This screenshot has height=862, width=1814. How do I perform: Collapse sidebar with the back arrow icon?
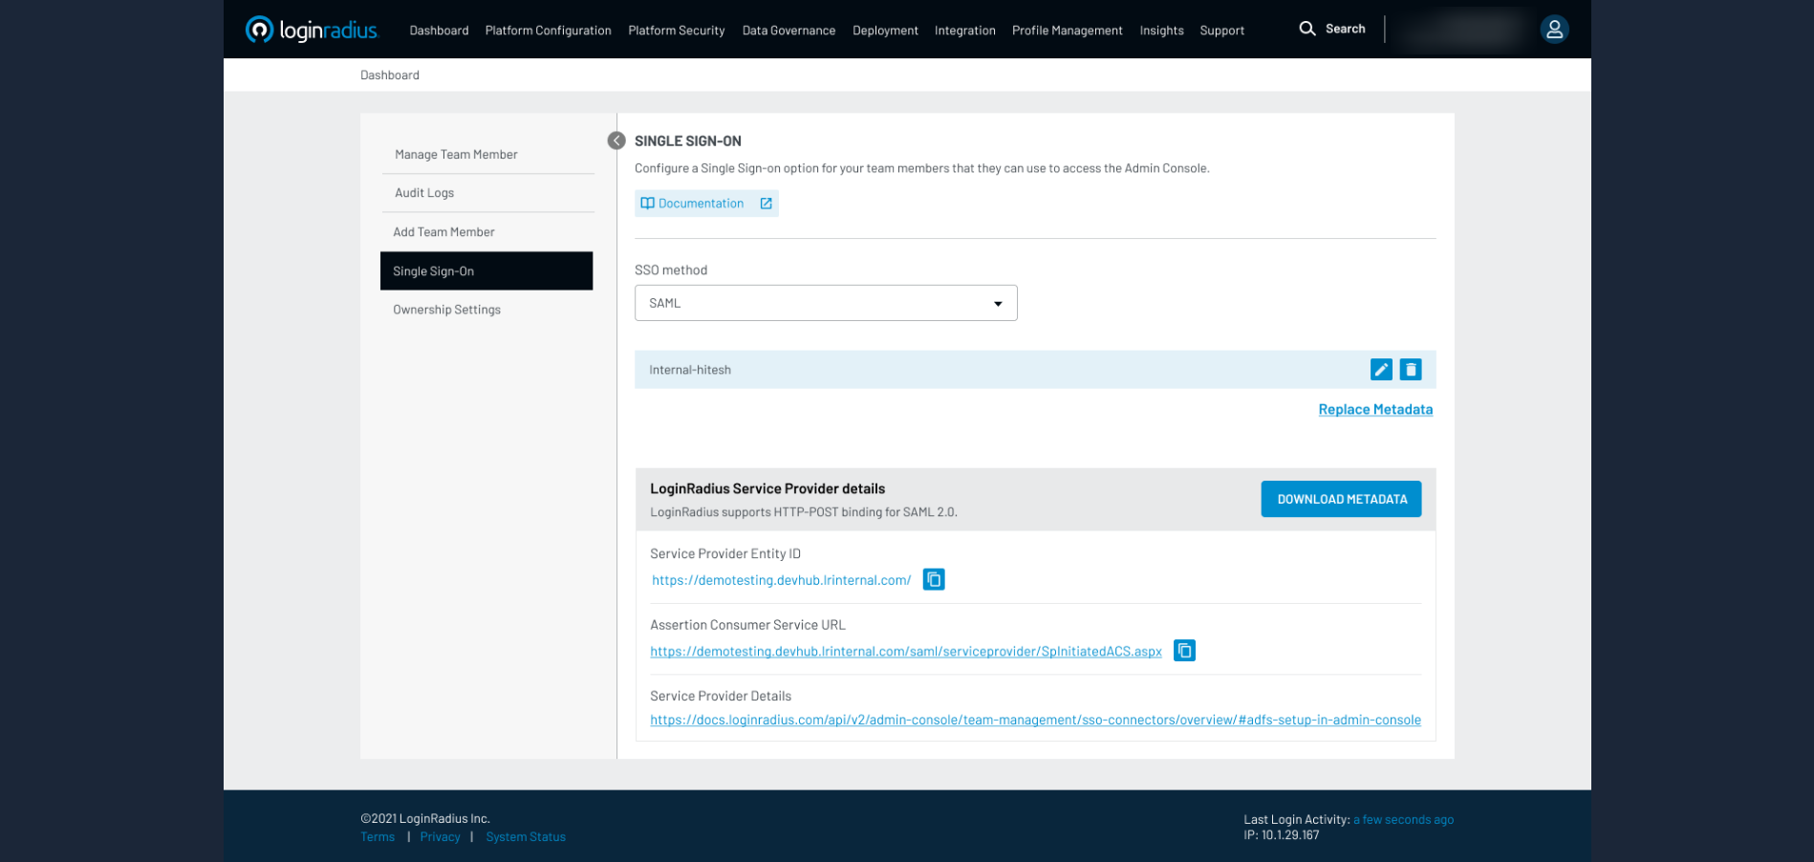coord(616,140)
